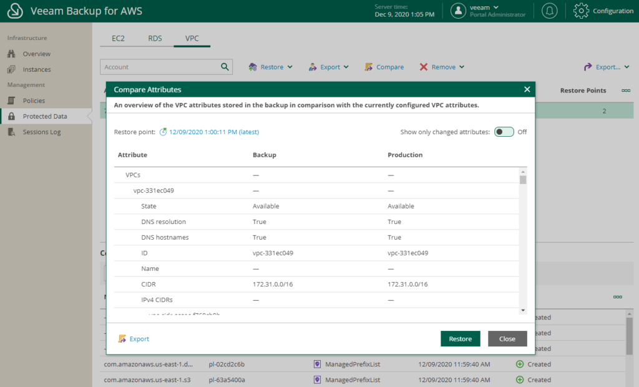Screen dimensions: 639x387
Task: Open the notifications bell icon
Action: 549,11
